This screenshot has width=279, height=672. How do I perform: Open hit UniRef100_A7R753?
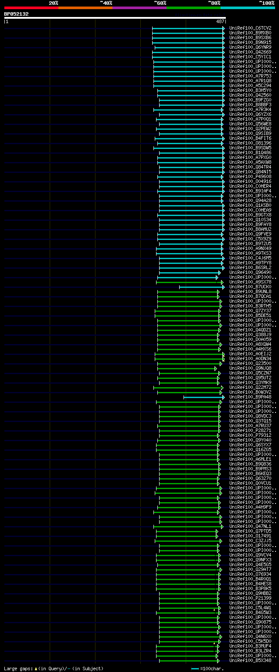point(250,76)
